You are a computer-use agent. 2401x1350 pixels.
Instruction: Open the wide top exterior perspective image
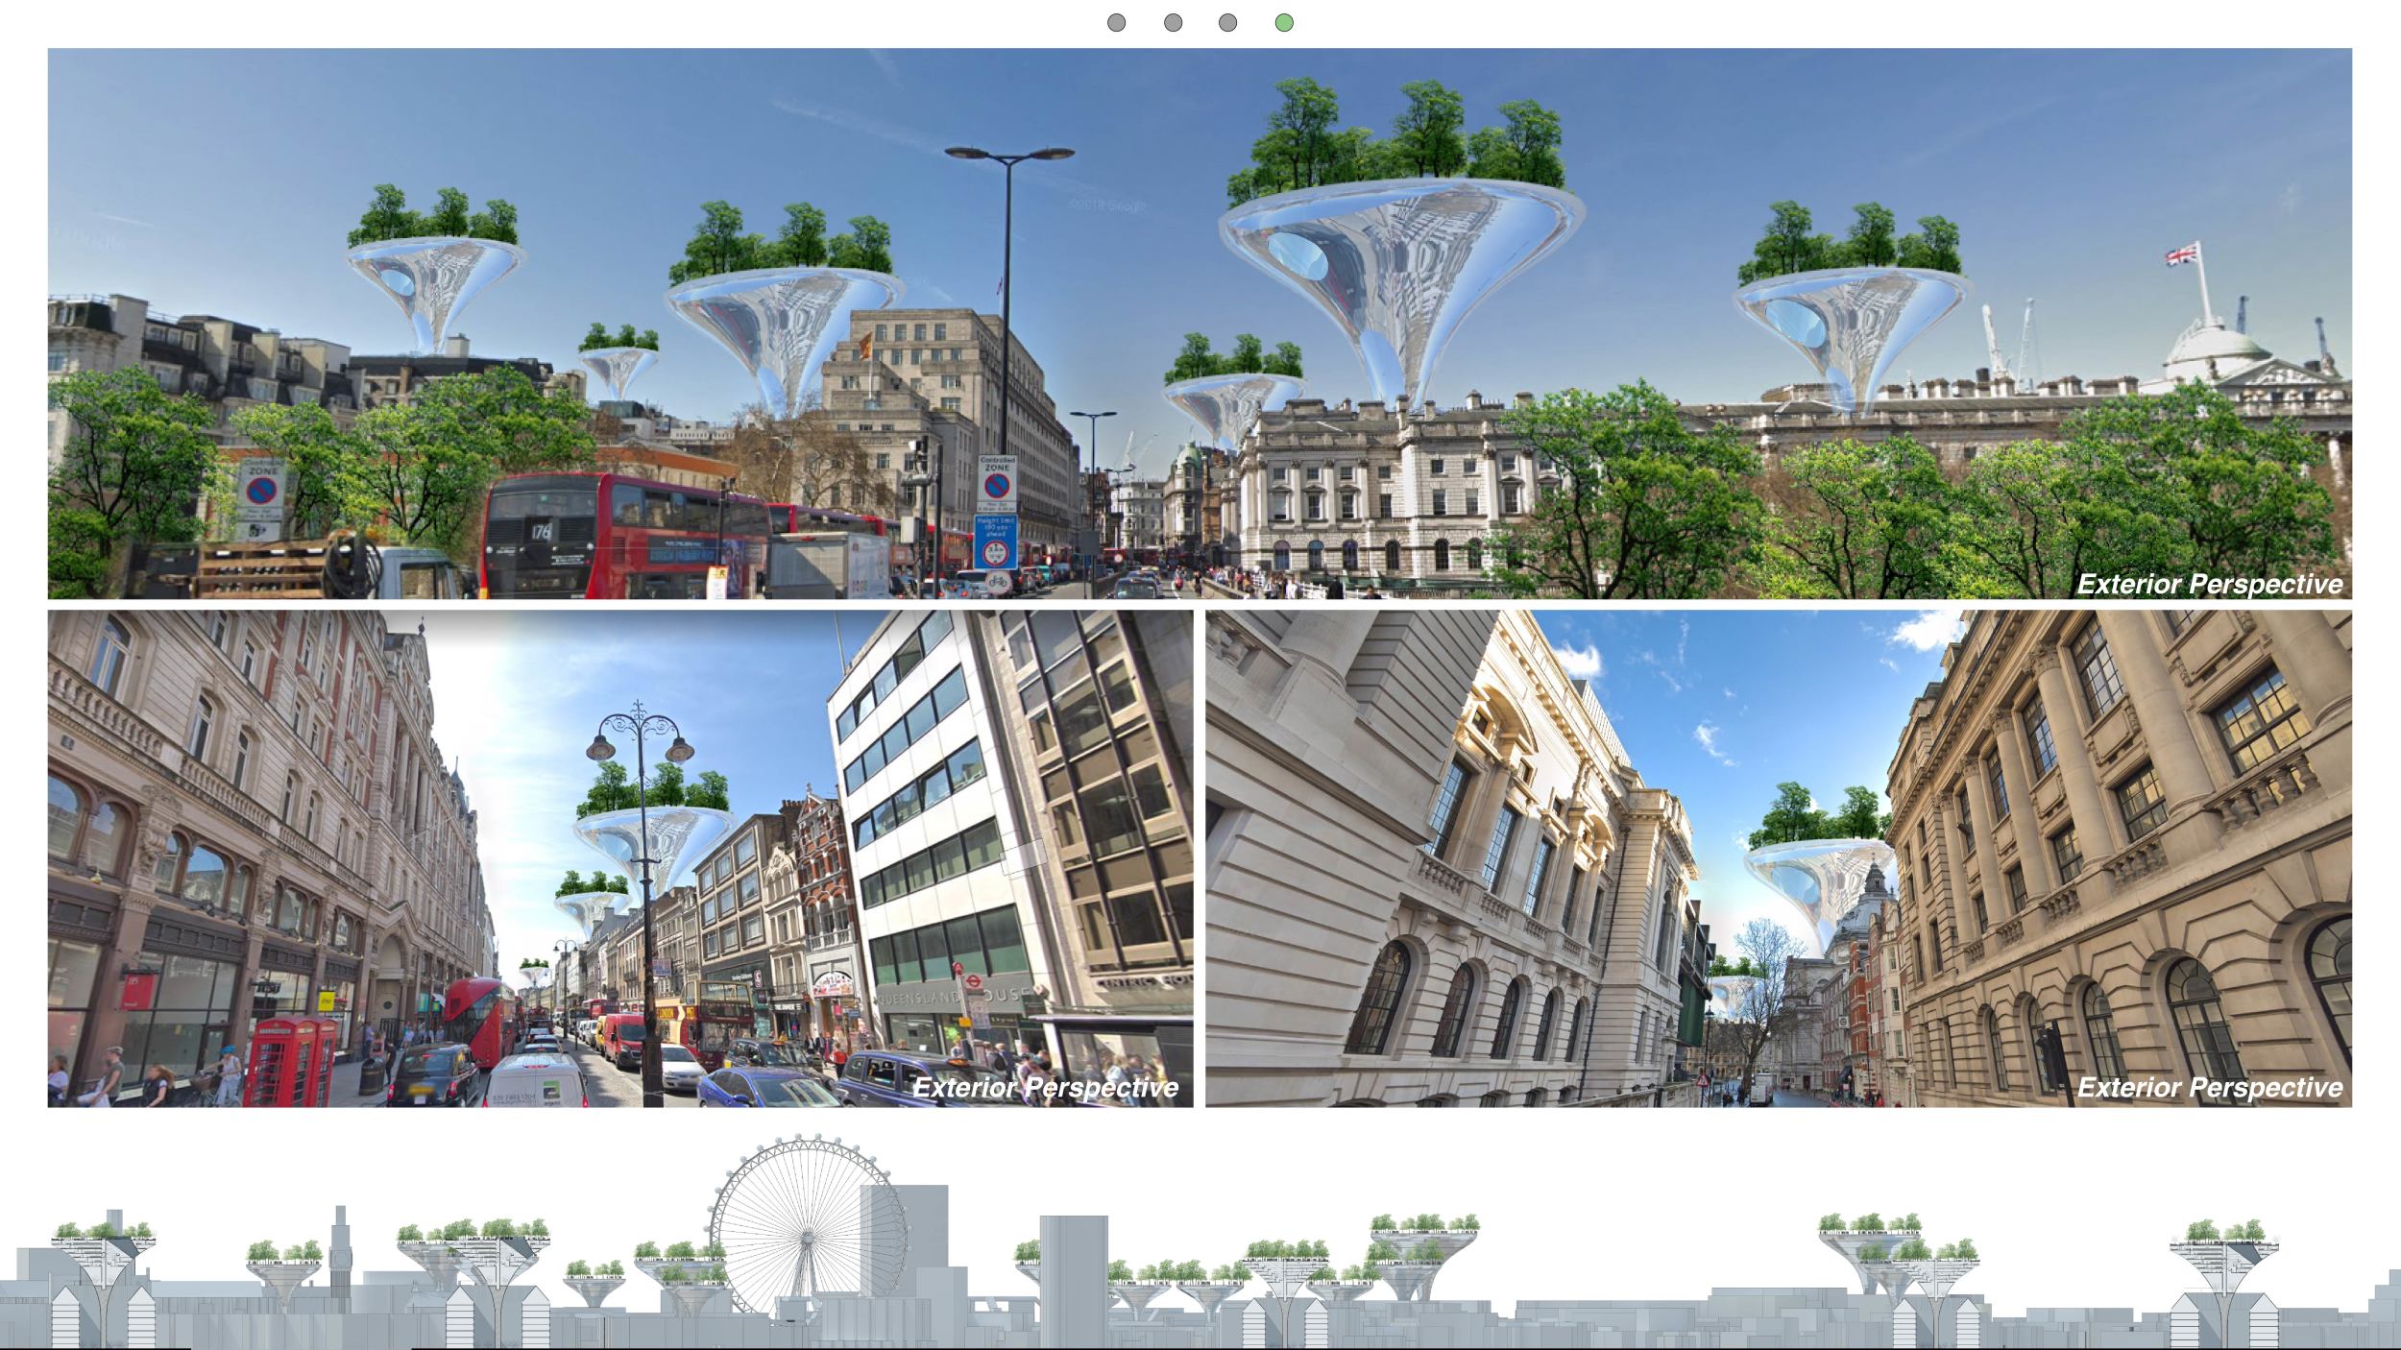(1200, 324)
